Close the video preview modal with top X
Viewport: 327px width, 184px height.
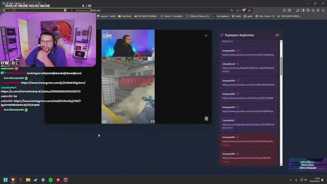(206, 36)
